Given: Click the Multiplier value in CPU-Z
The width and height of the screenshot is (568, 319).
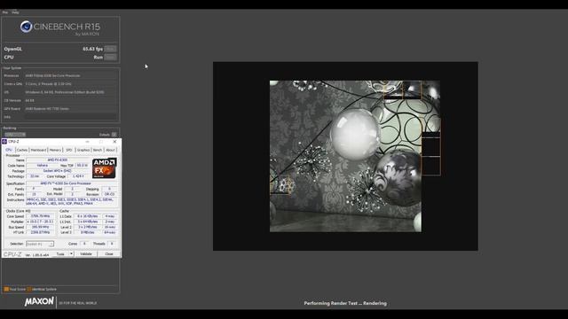Looking at the screenshot, I should pos(41,222).
